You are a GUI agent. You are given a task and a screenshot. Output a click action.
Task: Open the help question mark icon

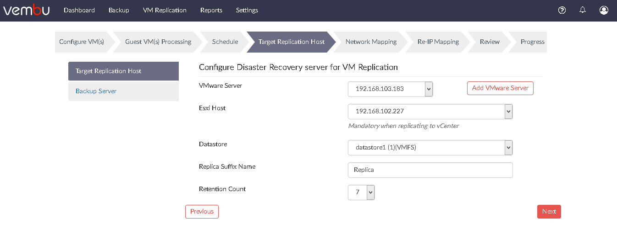point(562,10)
